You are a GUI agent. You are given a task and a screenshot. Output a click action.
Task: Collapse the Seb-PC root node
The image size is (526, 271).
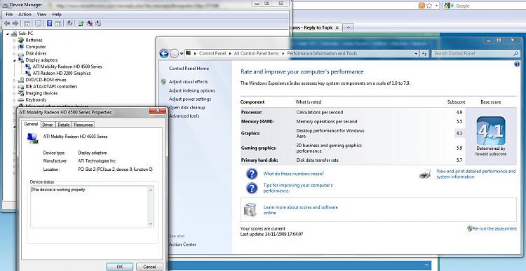click(x=8, y=34)
